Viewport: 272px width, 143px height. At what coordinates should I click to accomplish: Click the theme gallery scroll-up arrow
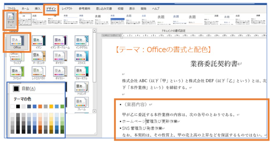tap(94, 31)
